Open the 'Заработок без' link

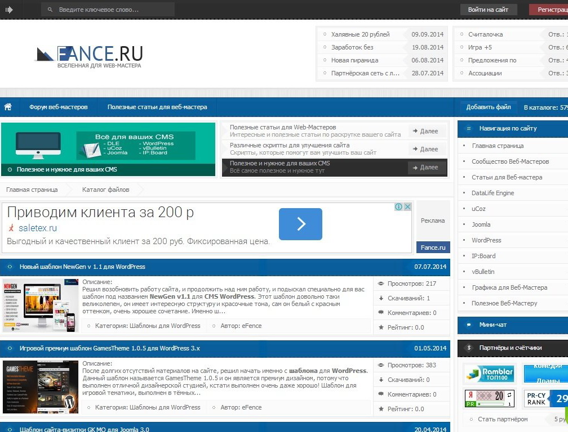352,47
